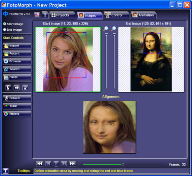This screenshot has height=176, width=192.
Task: Click the Browse button
Action: tap(17, 61)
